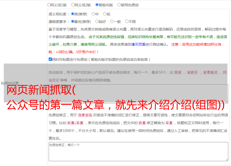Click the 减肥茶 example keyword
This screenshot has height=166, width=231.
click(192, 72)
